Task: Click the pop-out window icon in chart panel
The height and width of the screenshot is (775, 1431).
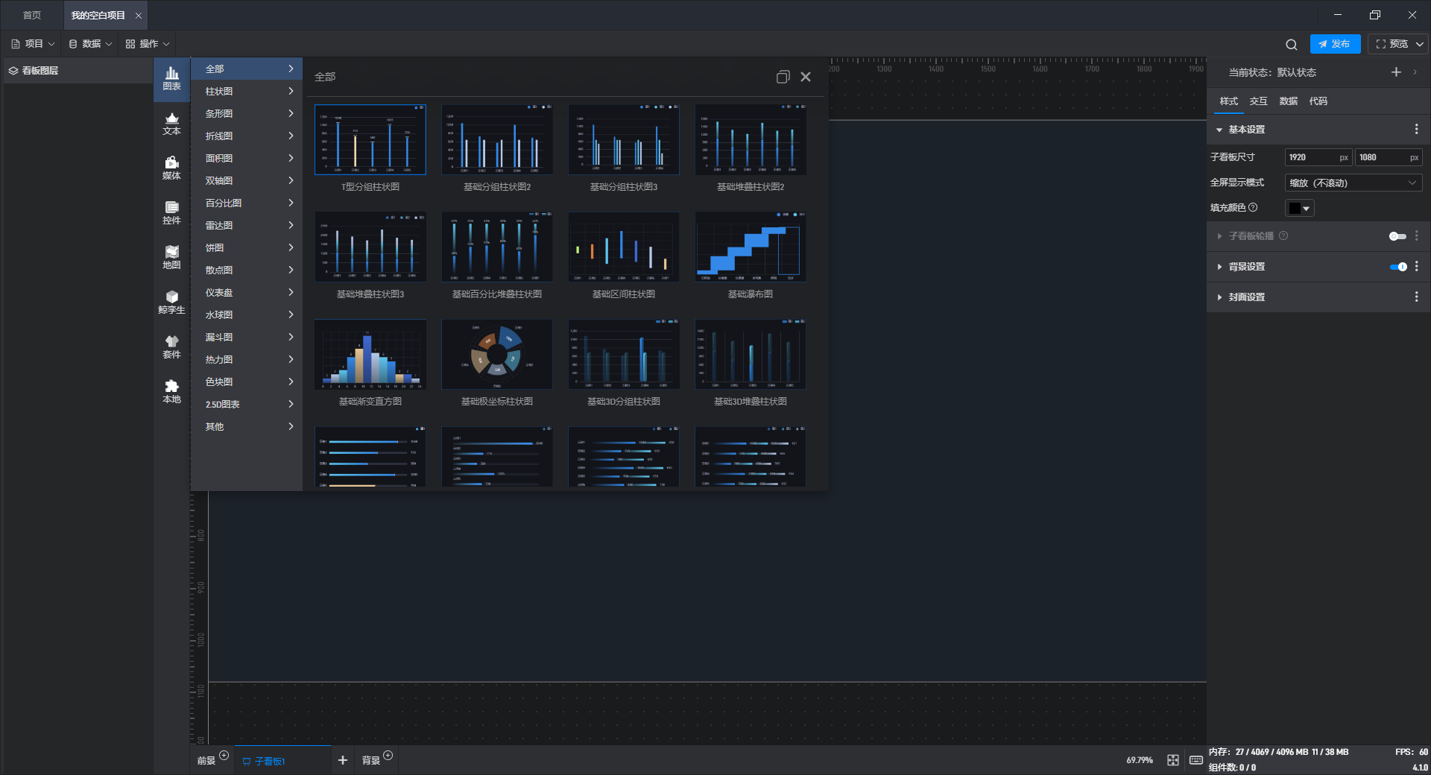Action: point(783,77)
